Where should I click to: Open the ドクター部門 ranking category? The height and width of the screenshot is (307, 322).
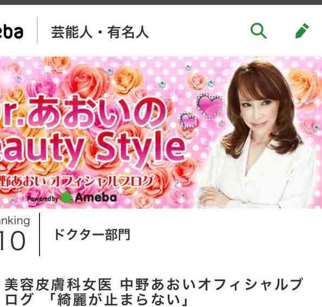[x=92, y=235]
